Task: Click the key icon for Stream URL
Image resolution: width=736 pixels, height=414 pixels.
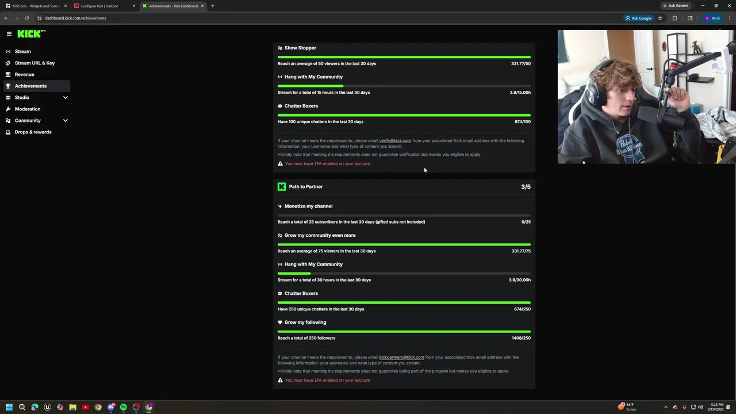Action: coord(8,63)
